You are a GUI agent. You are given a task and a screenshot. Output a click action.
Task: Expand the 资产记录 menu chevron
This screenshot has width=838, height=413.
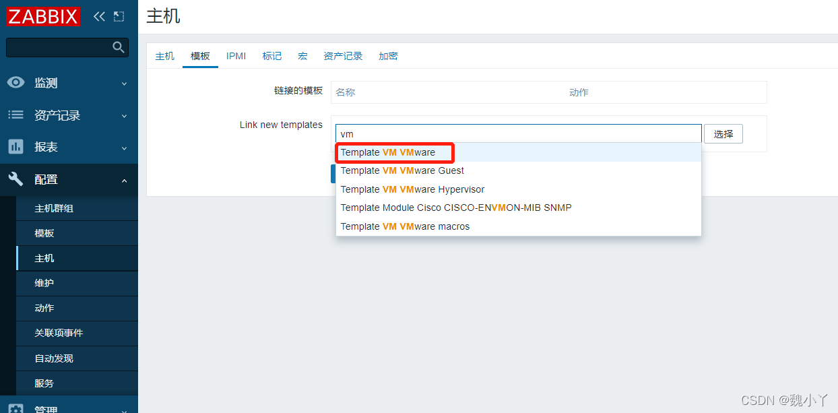coord(124,116)
